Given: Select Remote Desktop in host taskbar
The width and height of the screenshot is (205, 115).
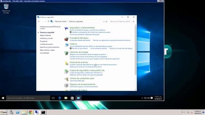Looking at the screenshot, I should tap(37, 112).
